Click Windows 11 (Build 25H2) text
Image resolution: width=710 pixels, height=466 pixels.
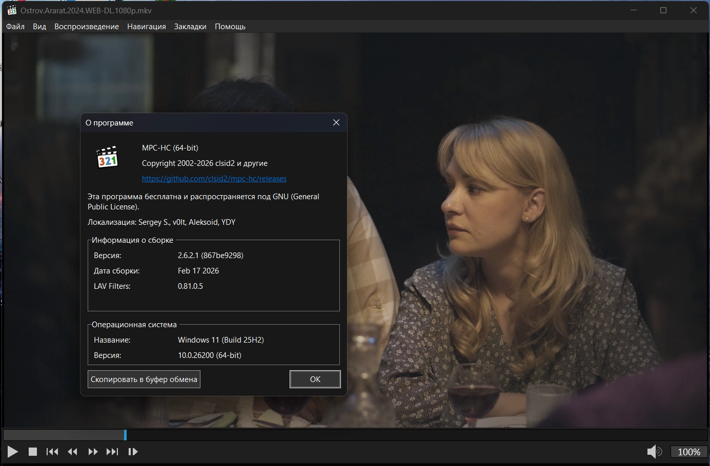pyautogui.click(x=221, y=340)
